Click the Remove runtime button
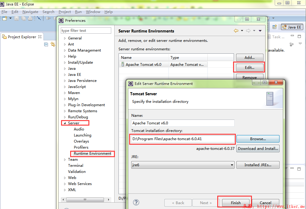306x209 pixels. click(249, 77)
